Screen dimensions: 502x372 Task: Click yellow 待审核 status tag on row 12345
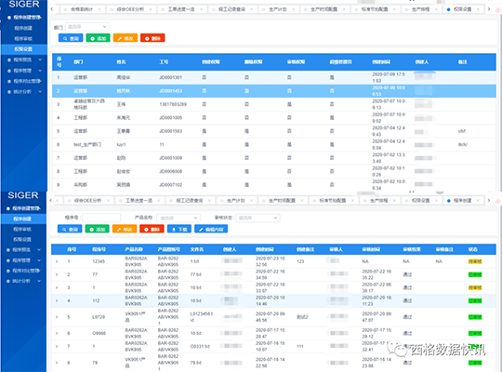pyautogui.click(x=475, y=261)
